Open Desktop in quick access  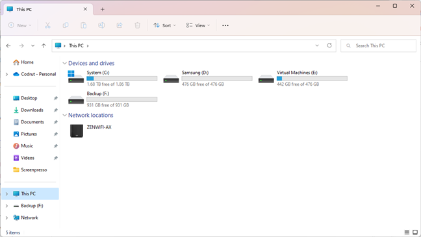click(x=29, y=98)
